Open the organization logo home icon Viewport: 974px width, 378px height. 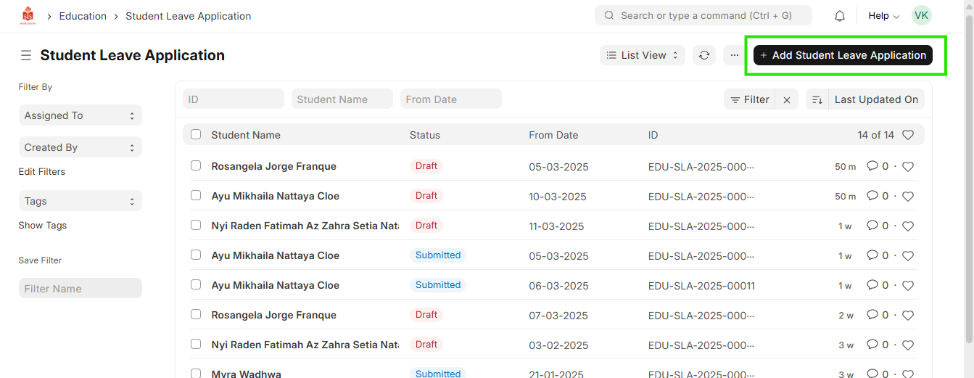tap(28, 16)
